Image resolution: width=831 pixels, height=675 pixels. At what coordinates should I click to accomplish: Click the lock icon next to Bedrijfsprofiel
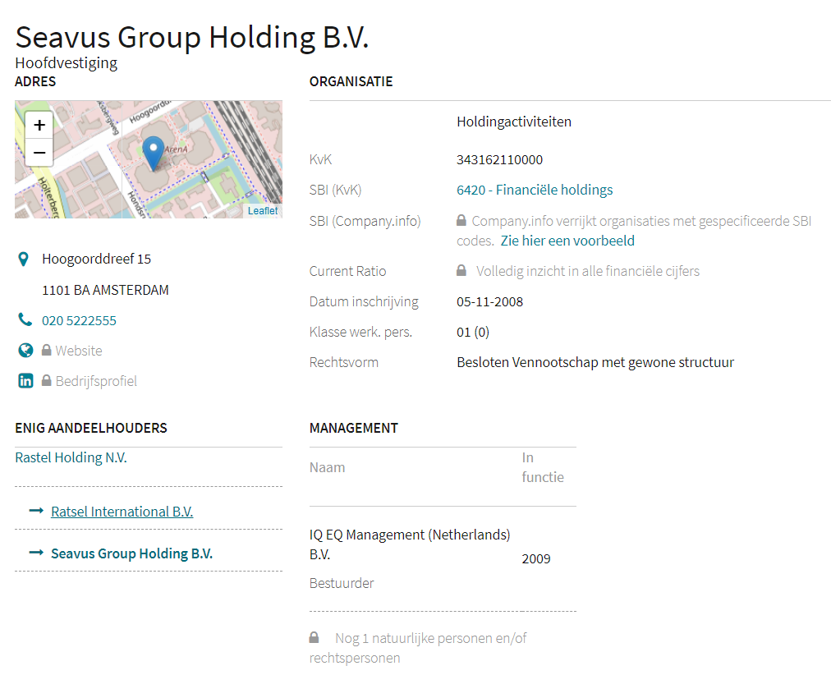point(47,380)
